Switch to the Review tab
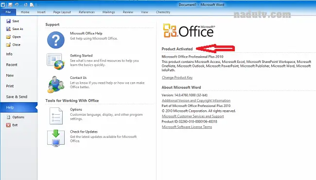This screenshot has width=316, height=180. (x=128, y=12)
